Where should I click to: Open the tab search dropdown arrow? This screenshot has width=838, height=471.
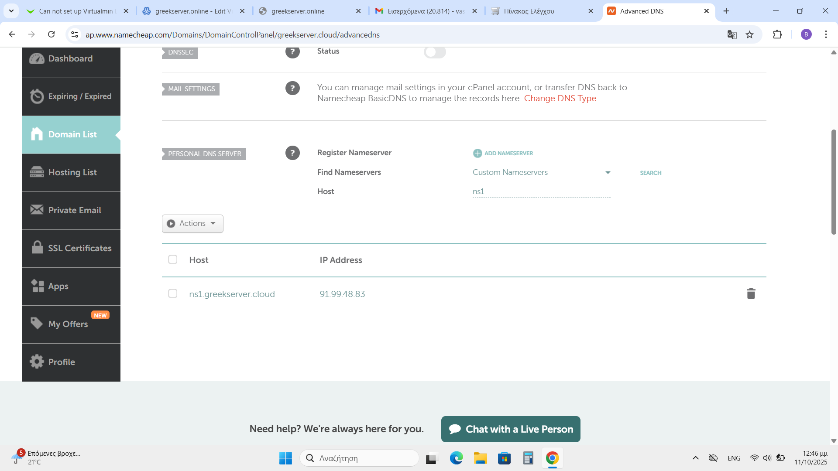(11, 11)
